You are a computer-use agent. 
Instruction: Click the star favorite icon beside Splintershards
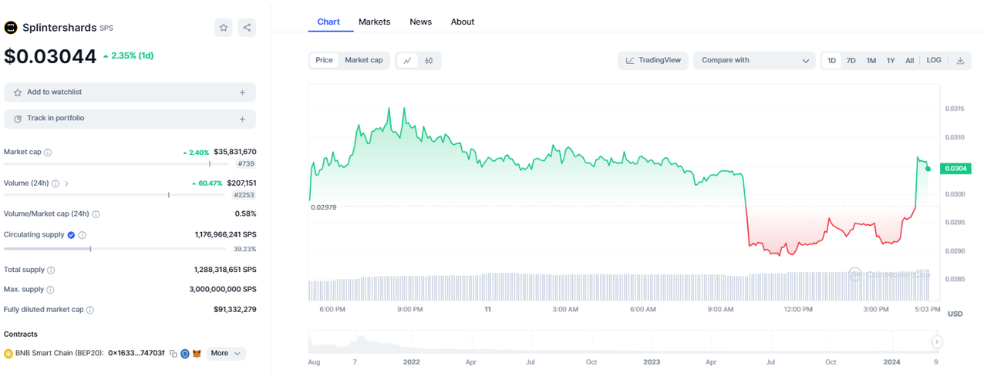click(224, 28)
